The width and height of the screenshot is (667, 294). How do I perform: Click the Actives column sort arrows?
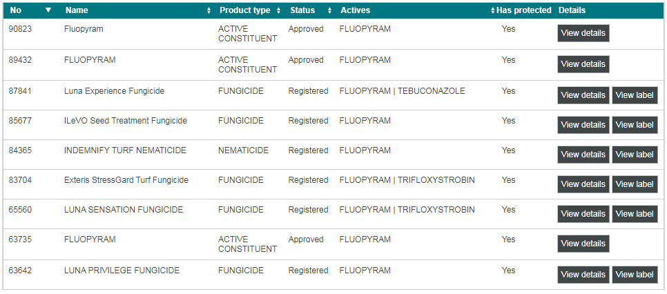click(492, 11)
